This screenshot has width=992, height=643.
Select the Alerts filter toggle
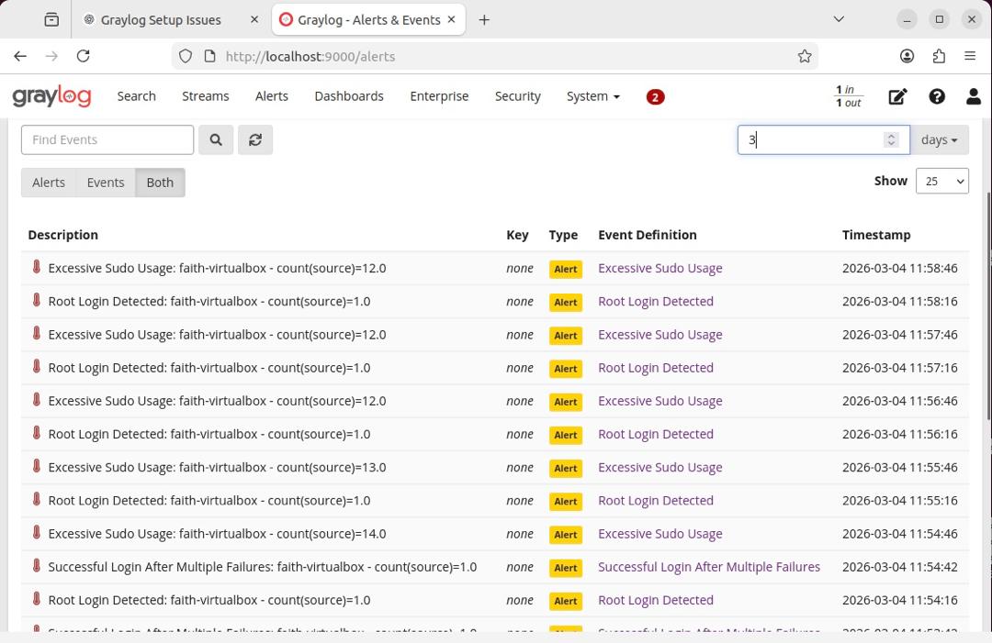point(49,183)
